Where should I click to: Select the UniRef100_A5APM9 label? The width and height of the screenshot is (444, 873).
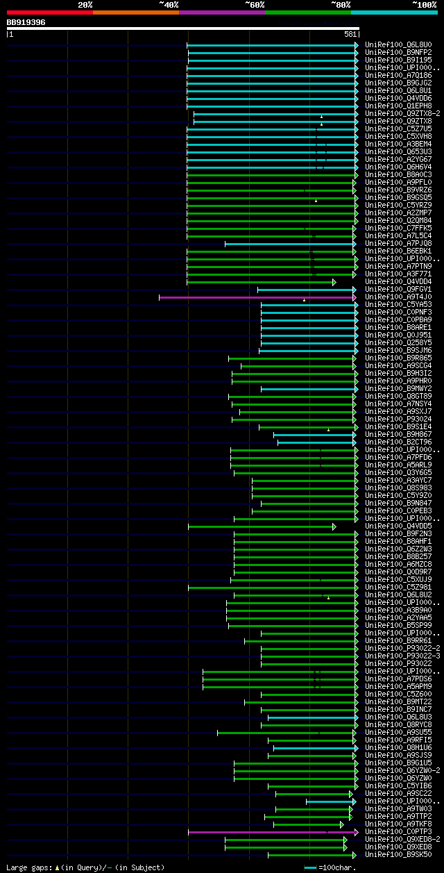[398, 687]
